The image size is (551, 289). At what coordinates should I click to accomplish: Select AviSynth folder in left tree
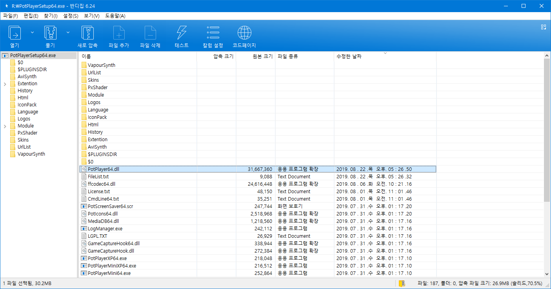coord(27,77)
